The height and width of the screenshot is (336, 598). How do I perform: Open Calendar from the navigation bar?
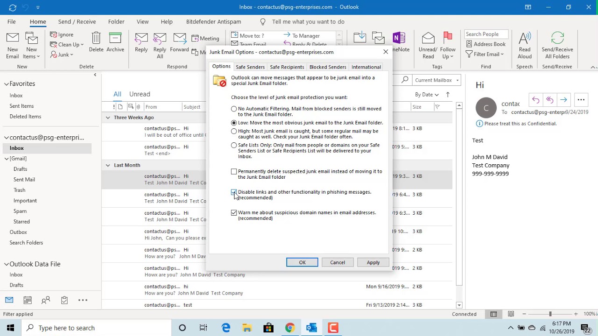(28, 300)
